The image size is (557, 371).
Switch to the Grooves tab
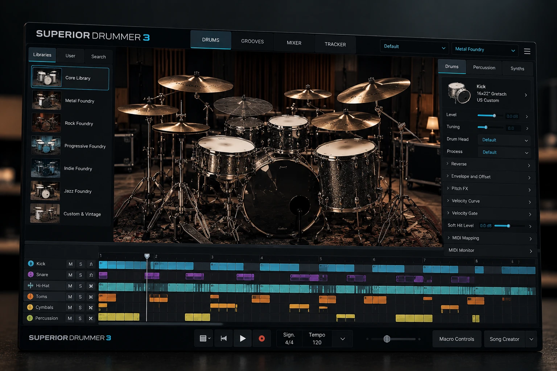(252, 41)
